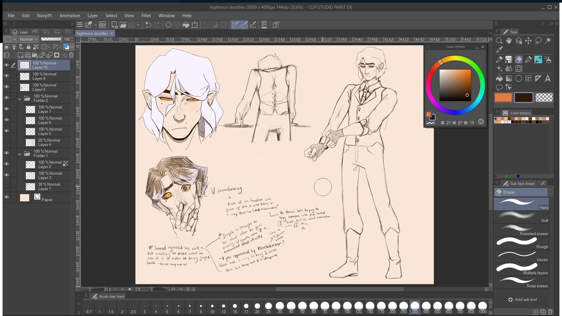
Task: Click the Redo arrow in command bar
Action: click(157, 25)
